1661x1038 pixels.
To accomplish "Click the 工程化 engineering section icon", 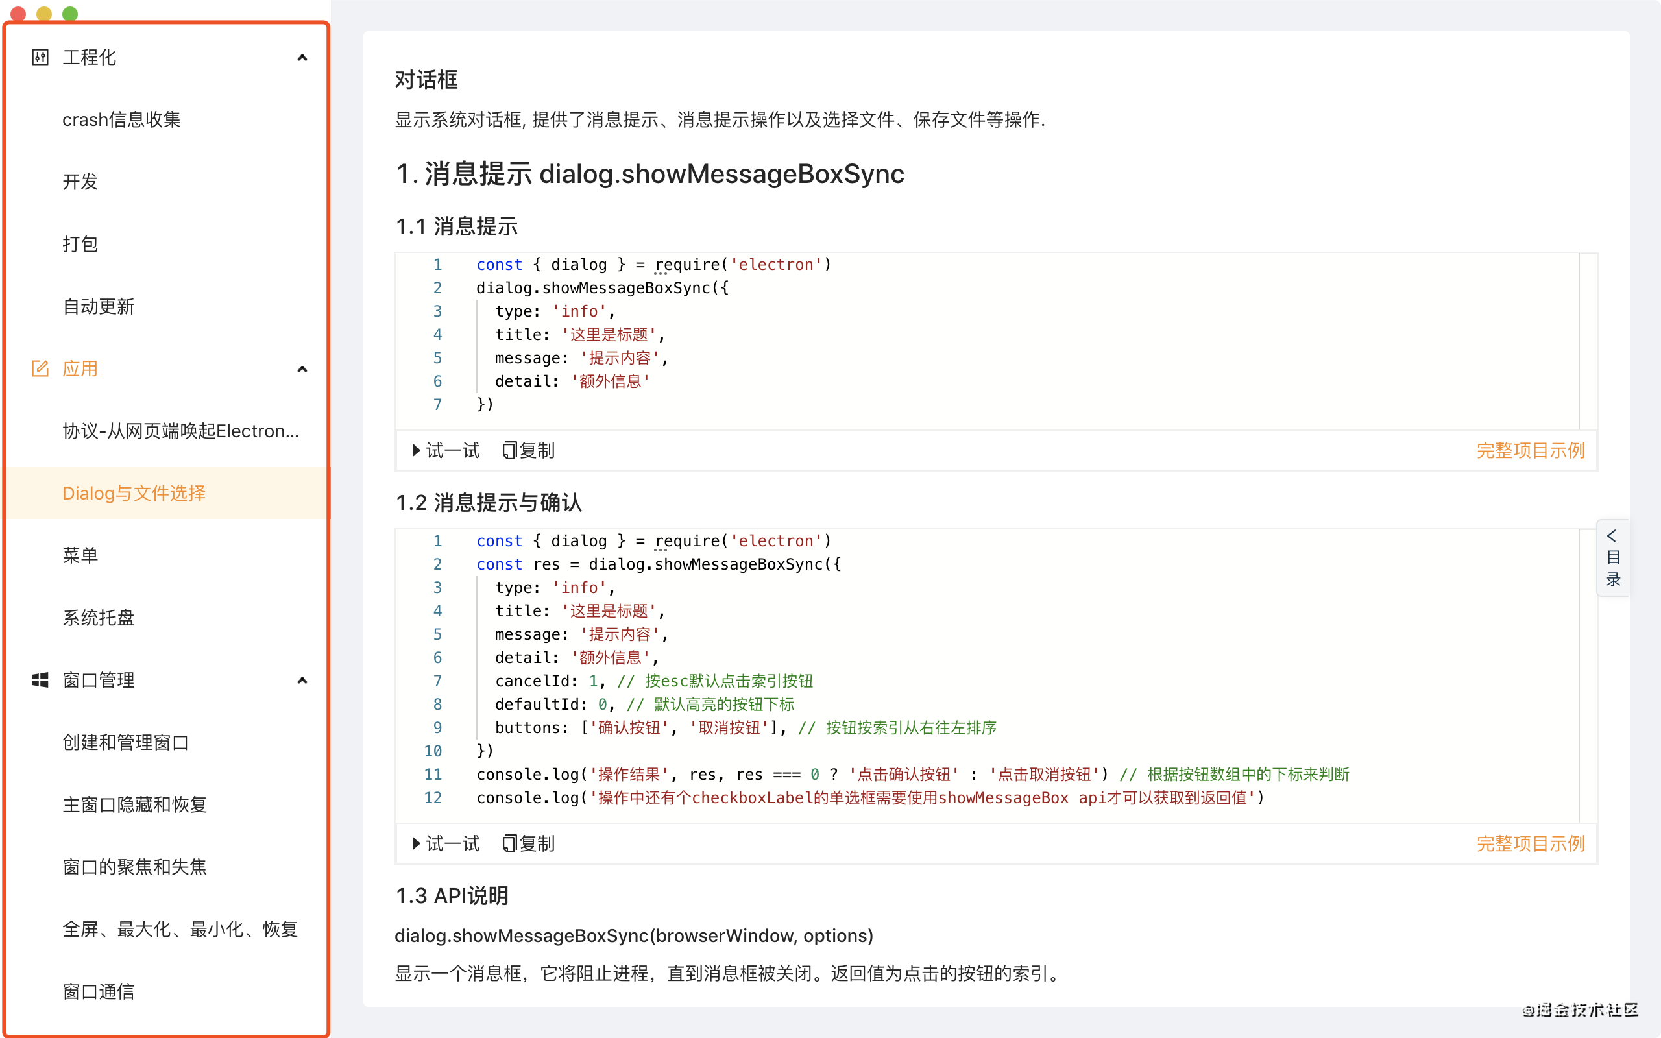I will 40,57.
